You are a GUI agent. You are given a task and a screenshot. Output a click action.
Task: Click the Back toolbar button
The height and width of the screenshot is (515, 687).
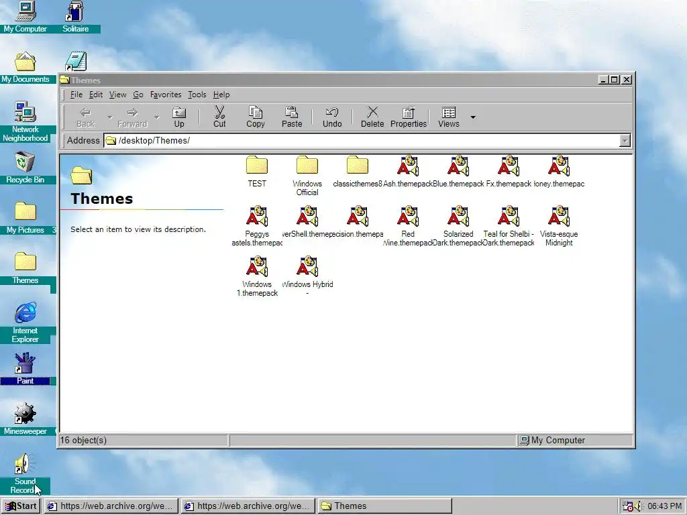tap(85, 117)
